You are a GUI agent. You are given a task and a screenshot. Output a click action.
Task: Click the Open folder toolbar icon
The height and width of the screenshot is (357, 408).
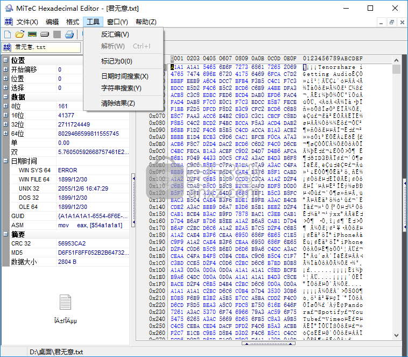20,34
